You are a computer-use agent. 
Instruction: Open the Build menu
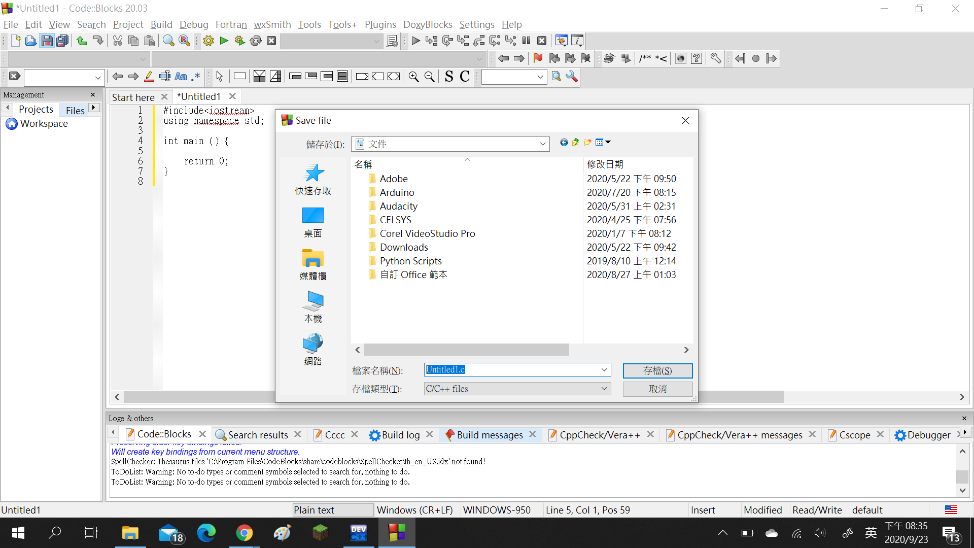[161, 24]
